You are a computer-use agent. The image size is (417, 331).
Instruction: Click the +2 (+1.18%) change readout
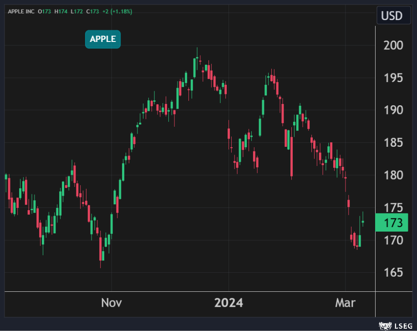(x=118, y=11)
